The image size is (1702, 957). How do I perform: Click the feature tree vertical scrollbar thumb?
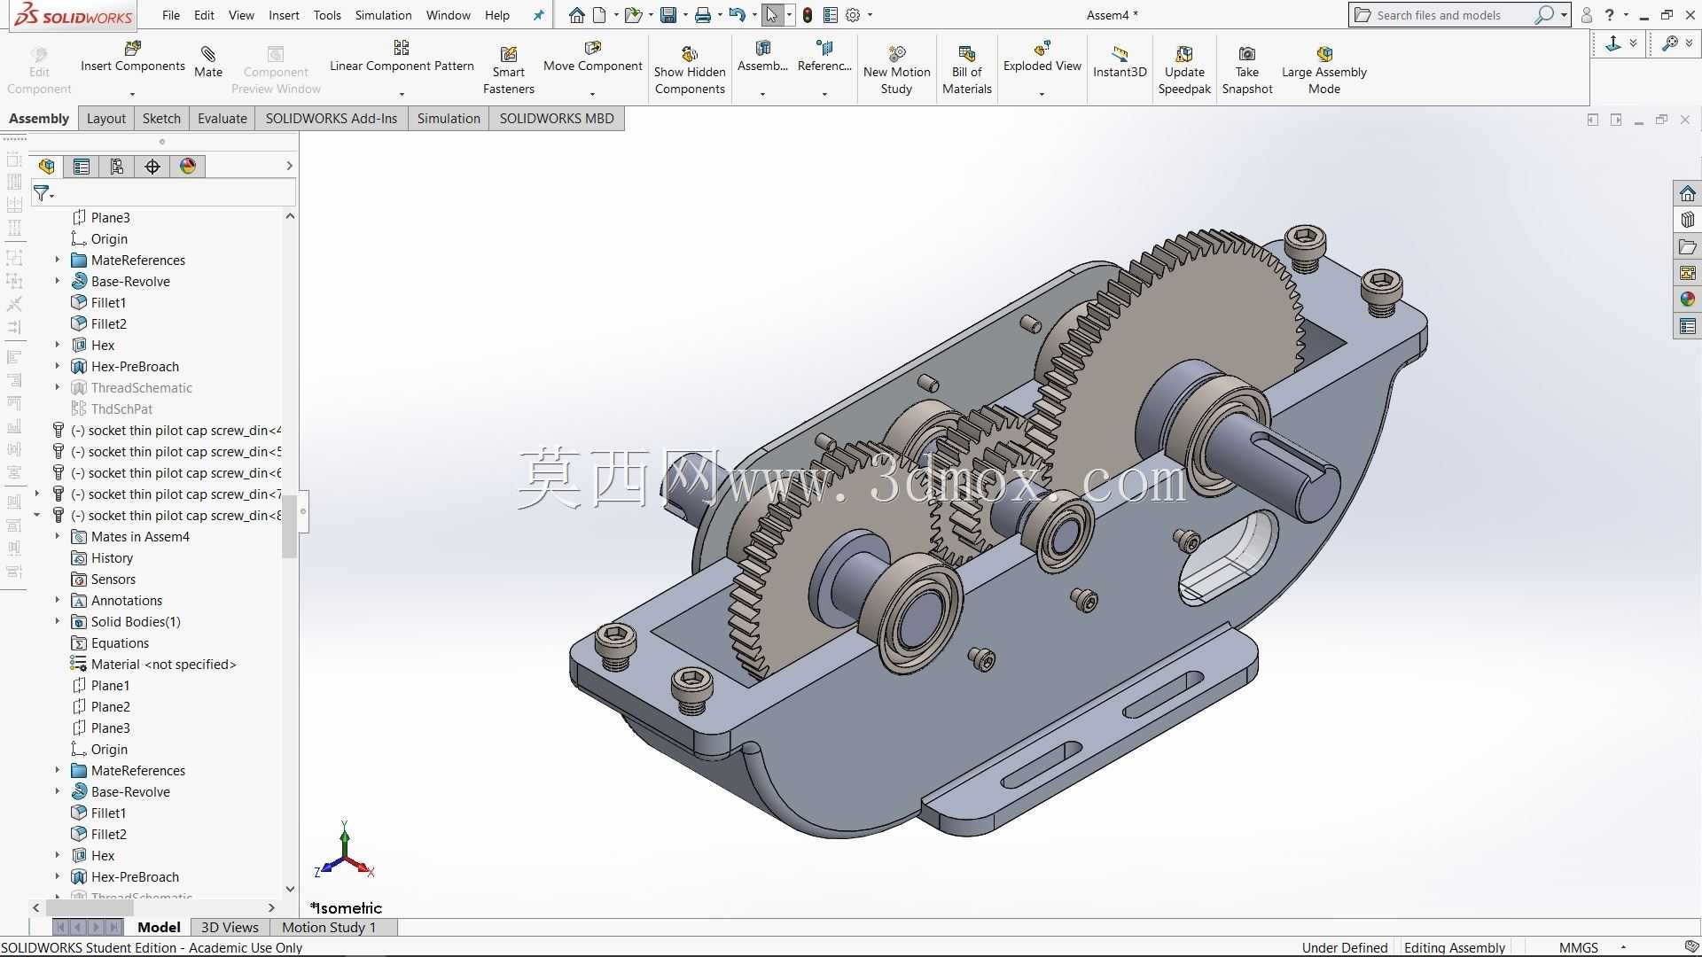click(x=289, y=526)
